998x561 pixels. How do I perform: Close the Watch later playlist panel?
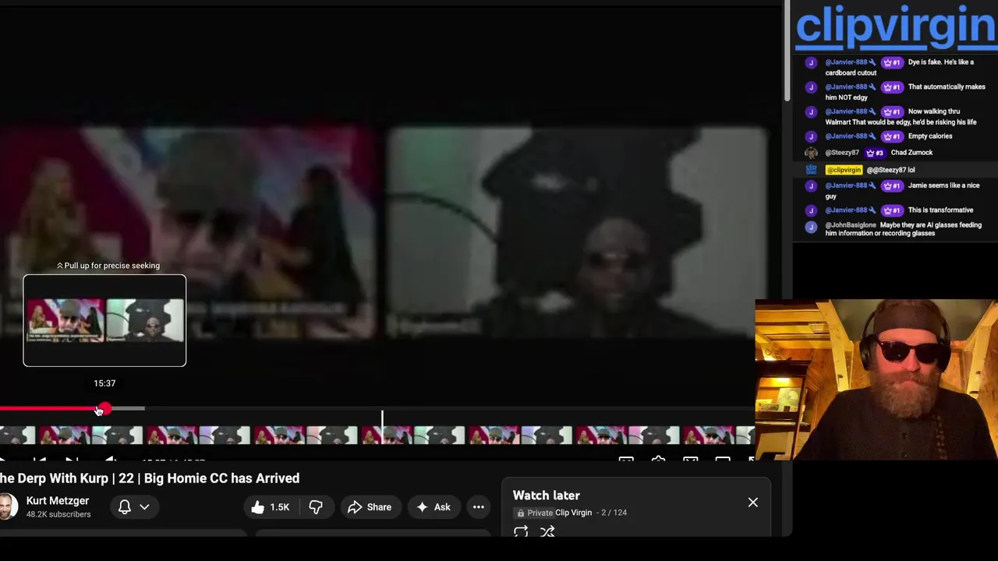[x=753, y=503]
